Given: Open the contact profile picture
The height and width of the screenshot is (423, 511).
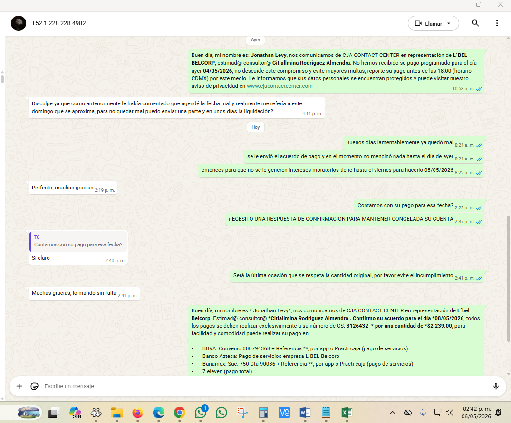Looking at the screenshot, I should pyautogui.click(x=19, y=23).
